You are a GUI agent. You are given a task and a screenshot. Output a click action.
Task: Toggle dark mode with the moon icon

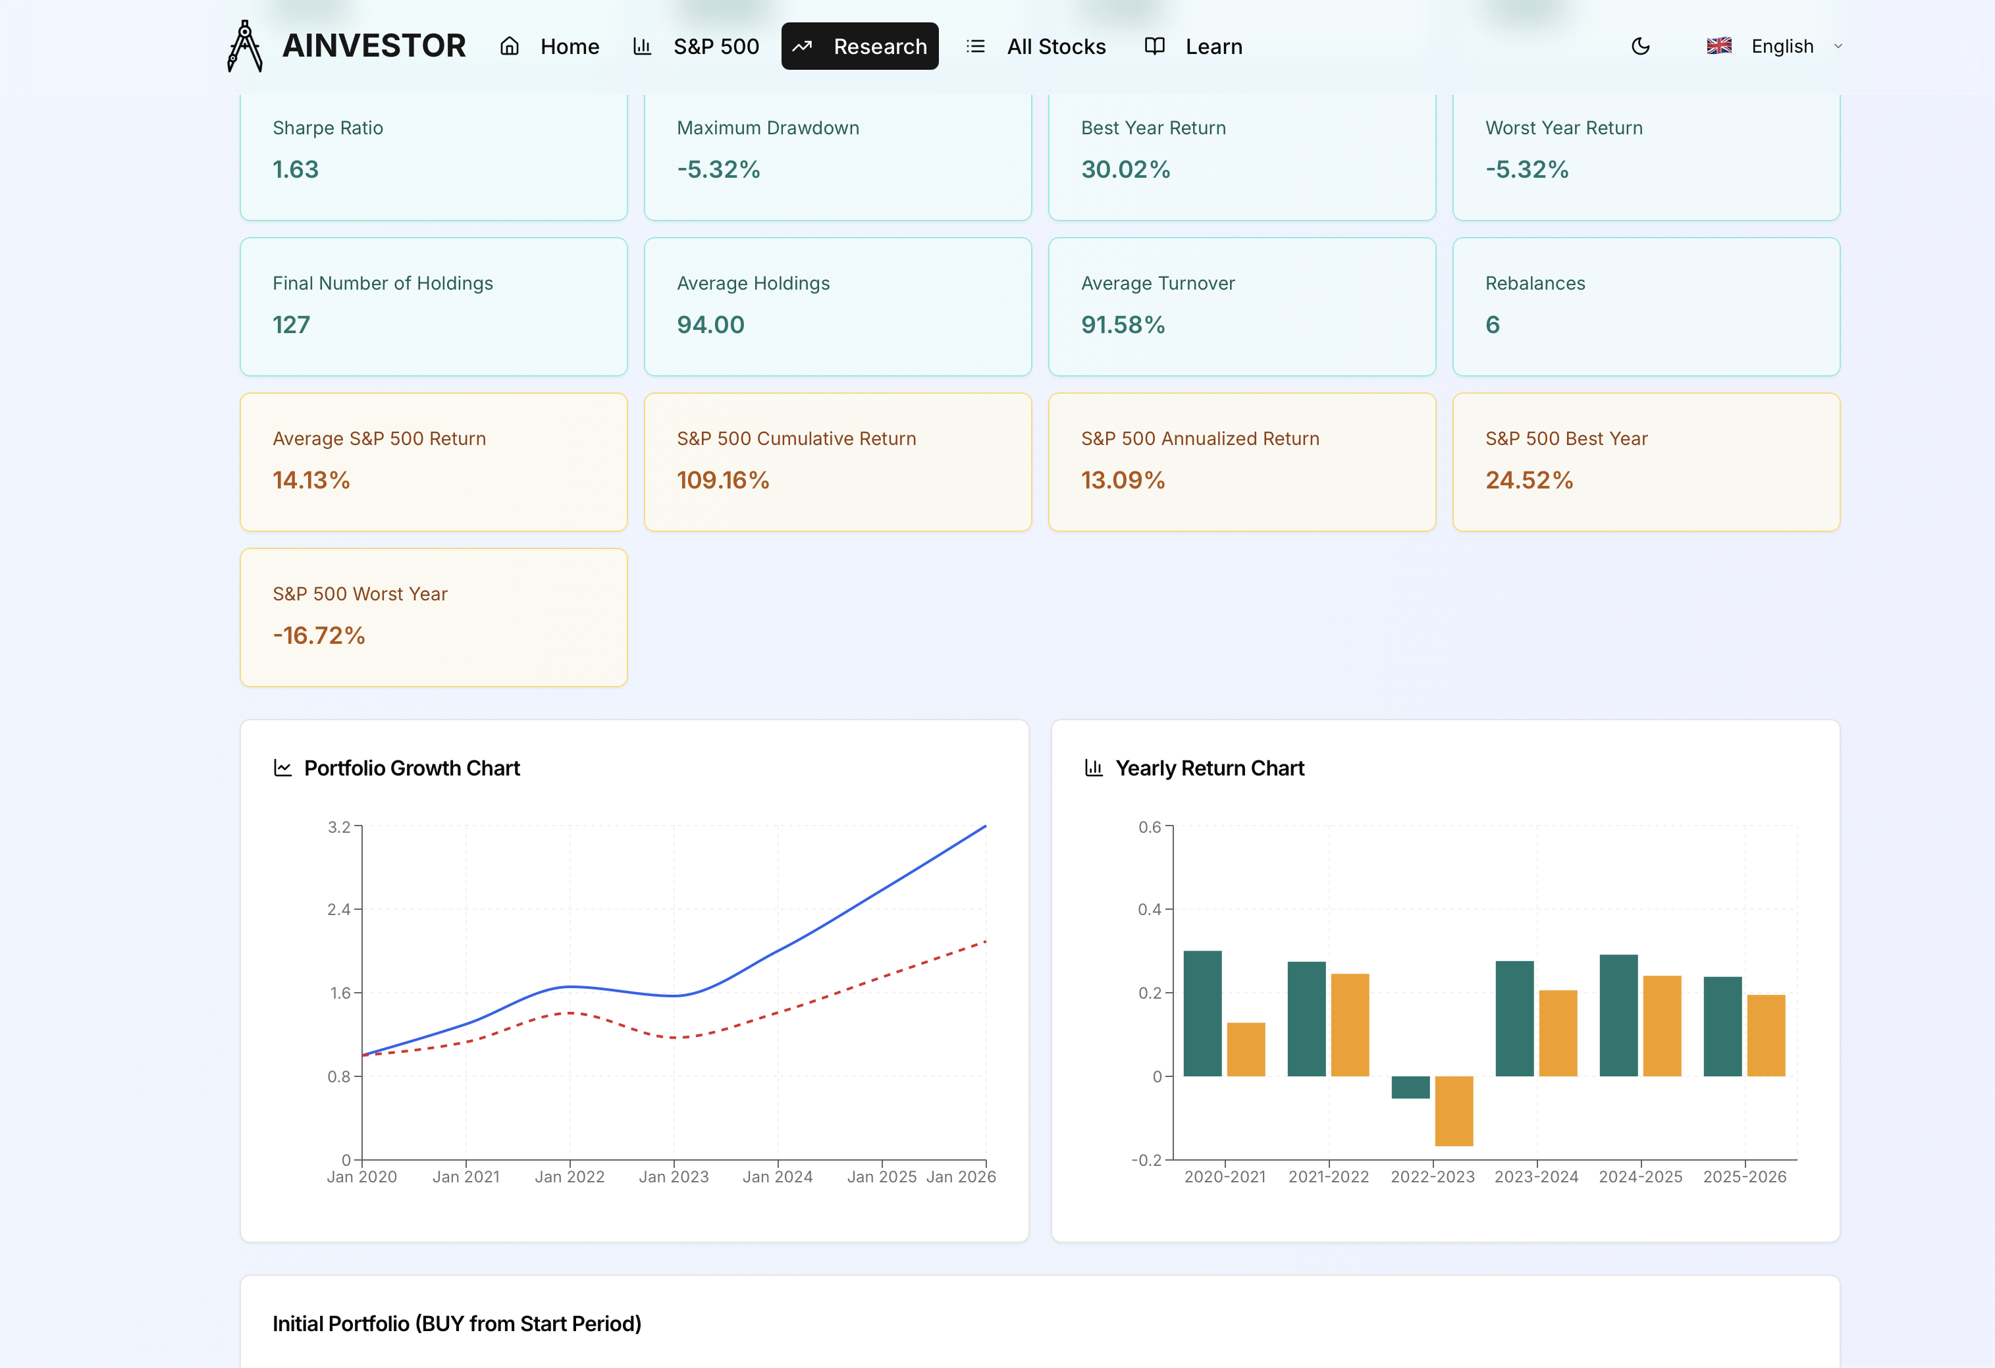point(1641,46)
